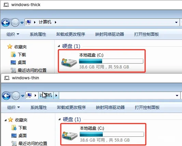Click 系统属性 in windows-thick toolbar
The image size is (182, 146).
click(38, 34)
